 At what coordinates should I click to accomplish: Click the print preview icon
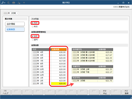tap(9, 3)
